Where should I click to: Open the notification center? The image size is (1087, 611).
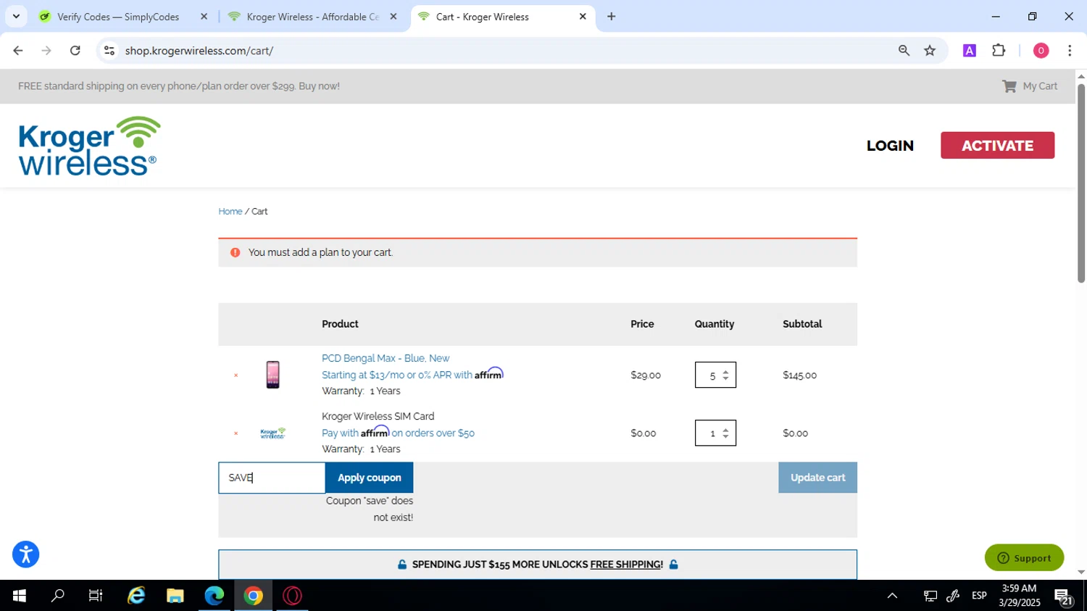click(1064, 597)
